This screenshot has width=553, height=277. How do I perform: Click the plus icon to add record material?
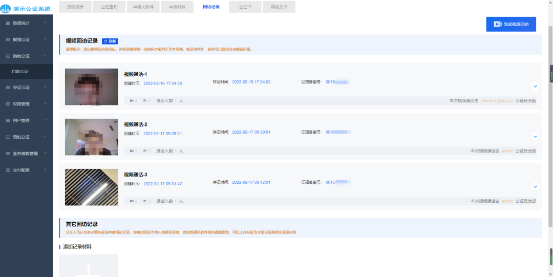pyautogui.click(x=89, y=269)
